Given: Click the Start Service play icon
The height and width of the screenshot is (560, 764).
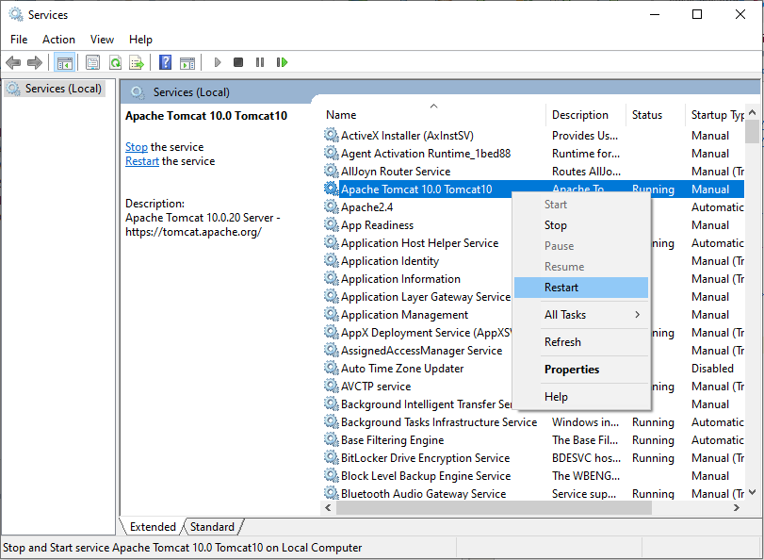Looking at the screenshot, I should tap(218, 62).
